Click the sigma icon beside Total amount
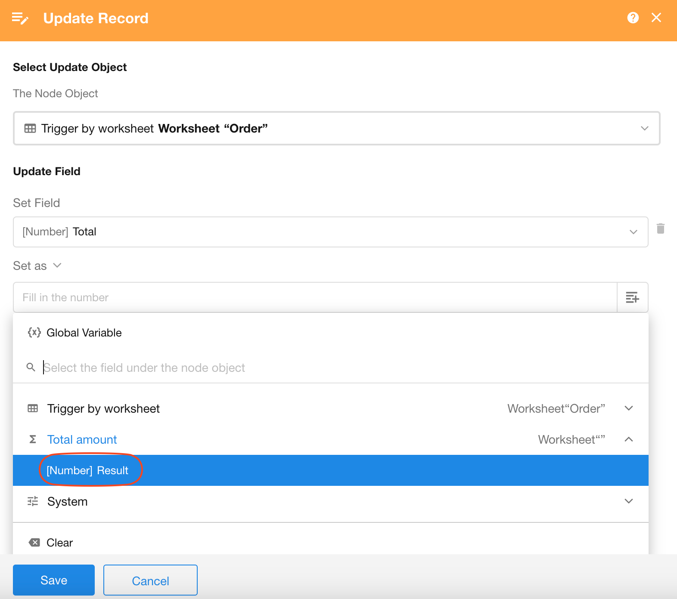The height and width of the screenshot is (599, 677). (x=33, y=439)
